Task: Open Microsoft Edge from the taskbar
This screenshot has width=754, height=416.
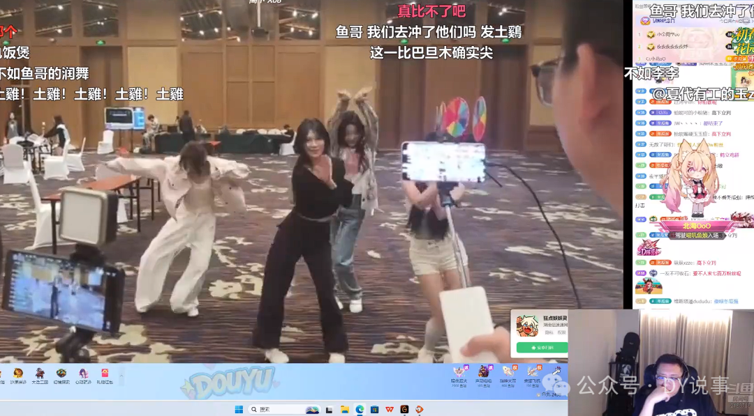Action: (360, 409)
